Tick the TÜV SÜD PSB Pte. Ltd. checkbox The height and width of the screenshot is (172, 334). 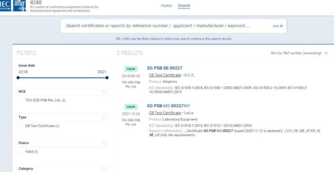click(20, 100)
